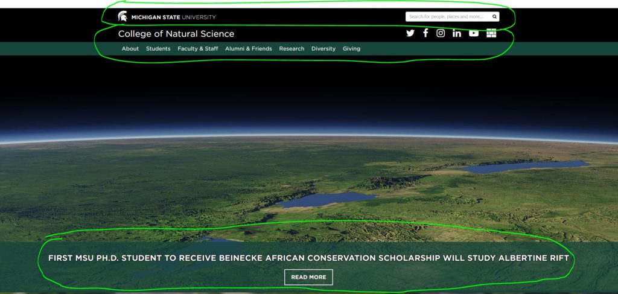
Task: Click the Michigan State University wordmark
Action: pos(173,18)
